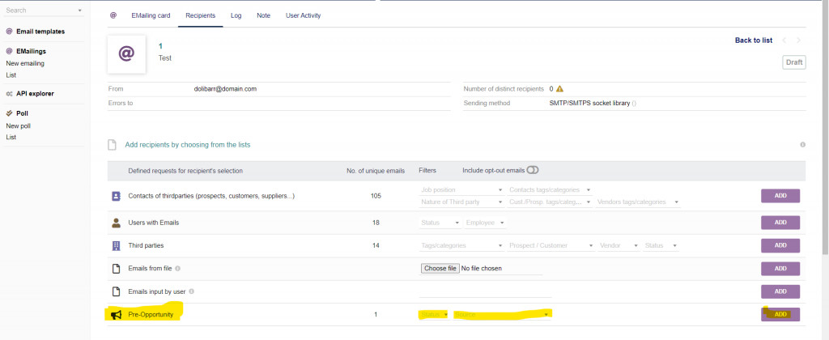Toggle Include opt-out emails switch
The width and height of the screenshot is (829, 340).
[x=533, y=170]
